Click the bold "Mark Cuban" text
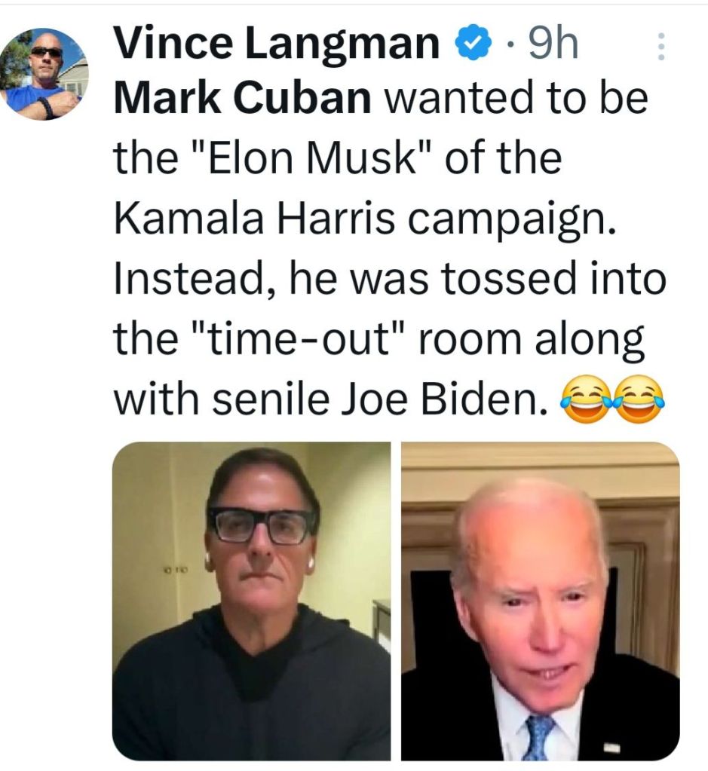 (242, 101)
